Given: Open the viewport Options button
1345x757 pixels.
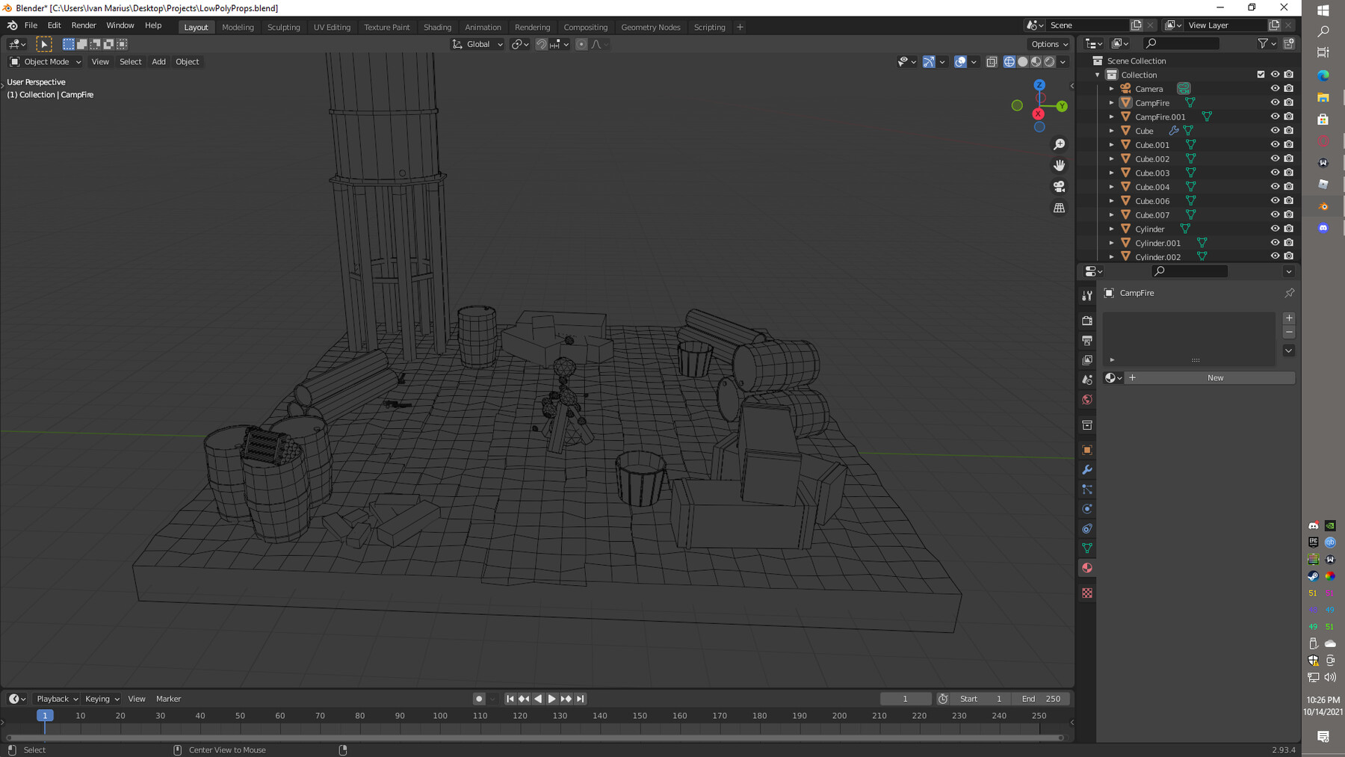Looking at the screenshot, I should click(1049, 44).
